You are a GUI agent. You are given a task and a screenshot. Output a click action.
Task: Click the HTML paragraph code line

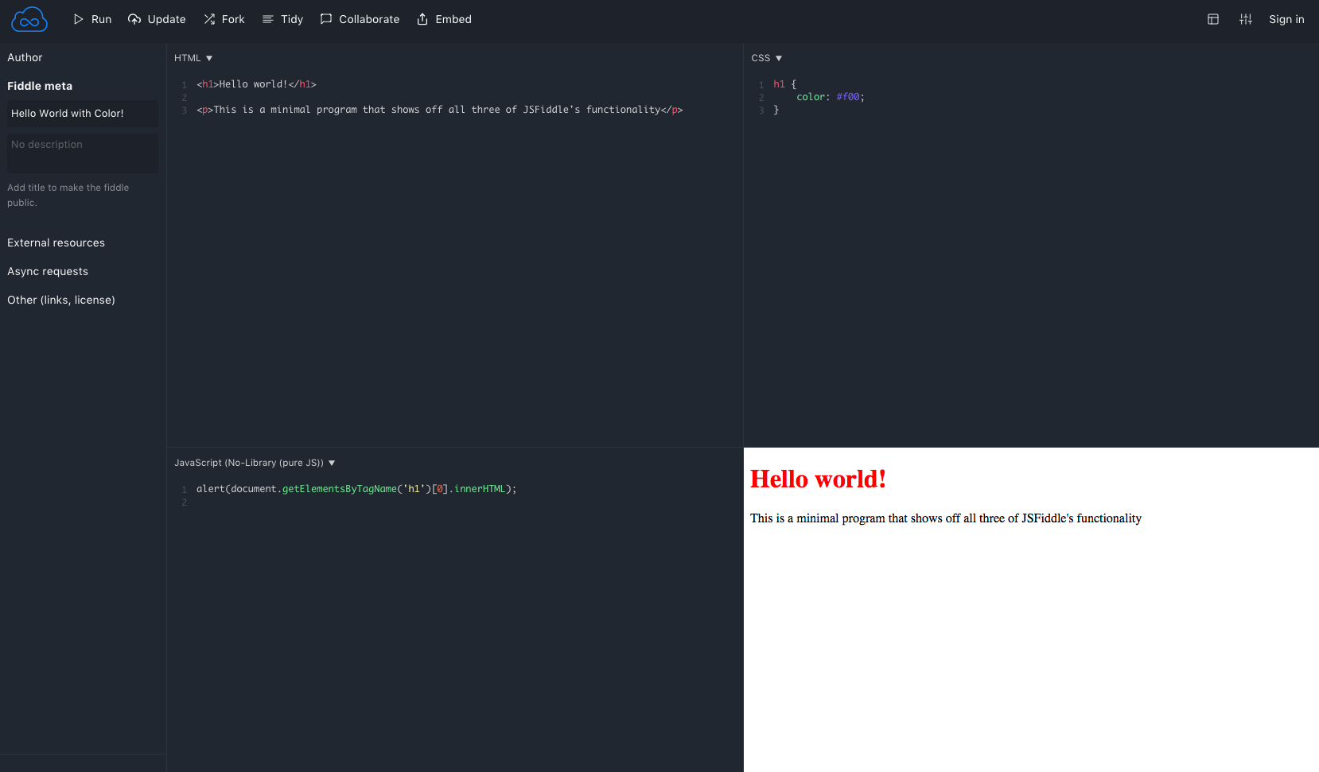[x=440, y=110]
